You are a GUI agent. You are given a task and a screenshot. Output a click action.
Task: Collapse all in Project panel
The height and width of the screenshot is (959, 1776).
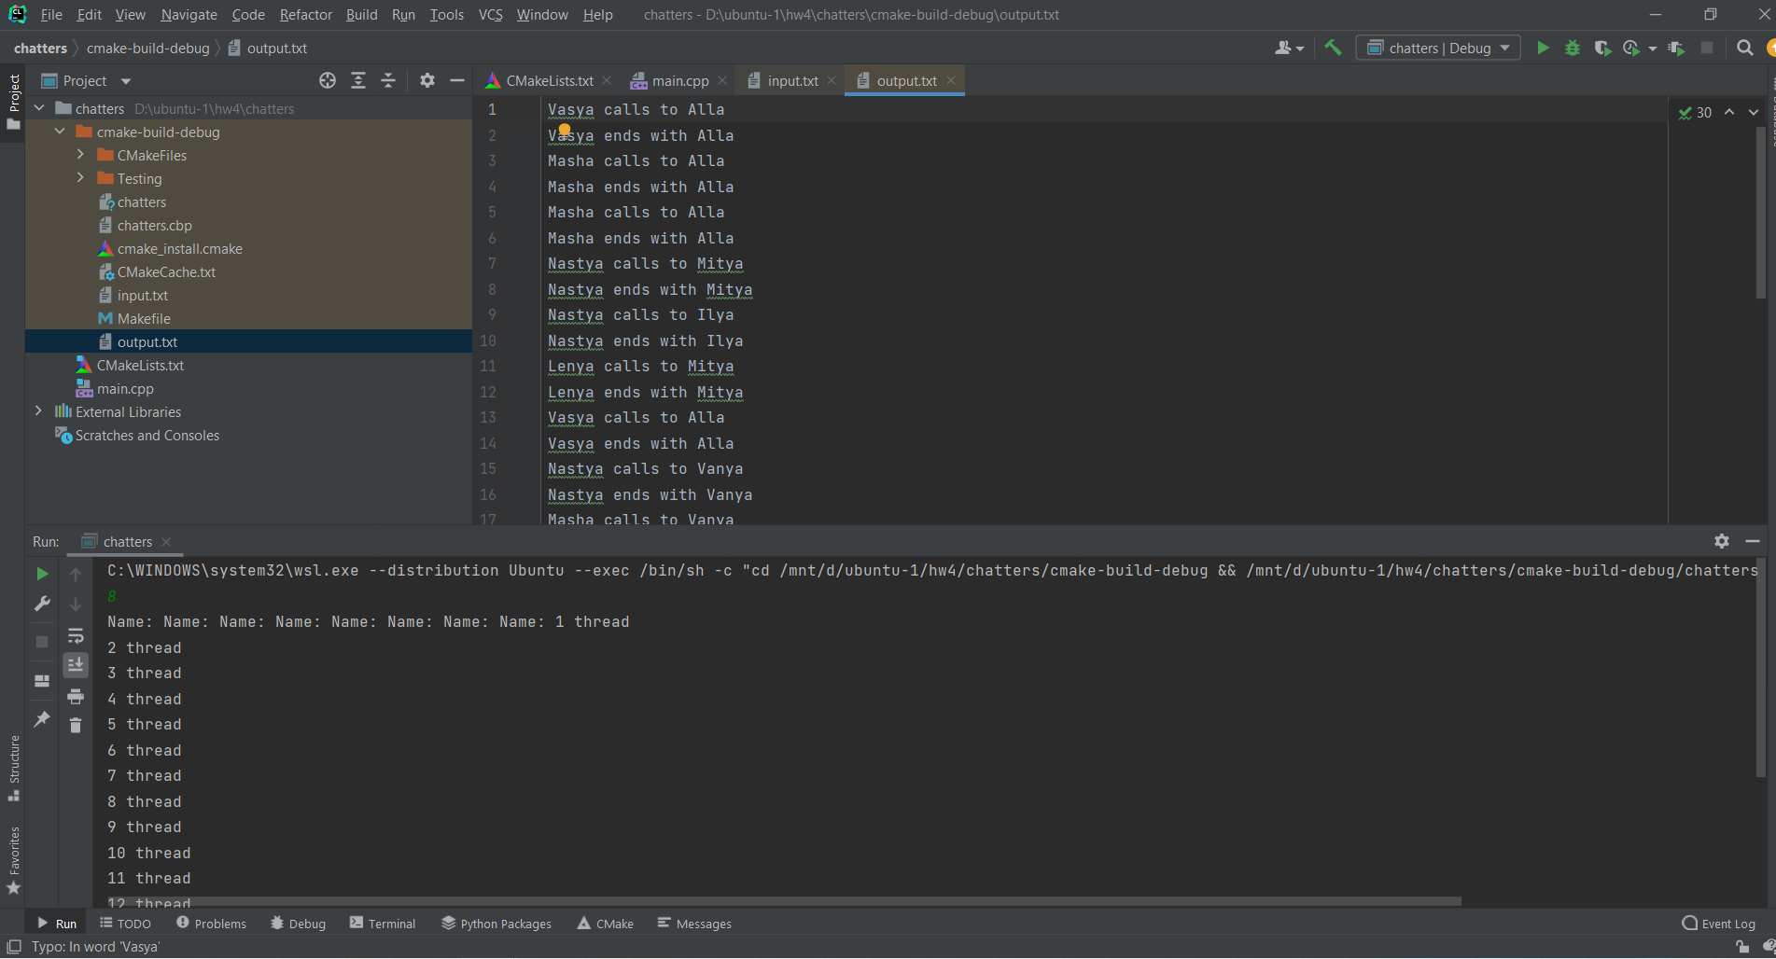[x=388, y=81]
